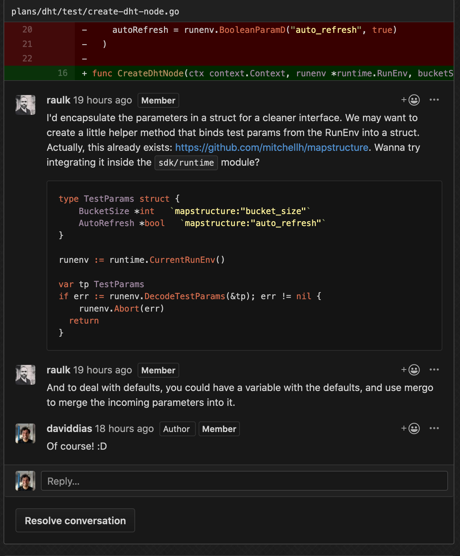Click the 'runenv.Abort(err)' code line
Viewport: 460px width, 556px height.
pyautogui.click(x=122, y=309)
